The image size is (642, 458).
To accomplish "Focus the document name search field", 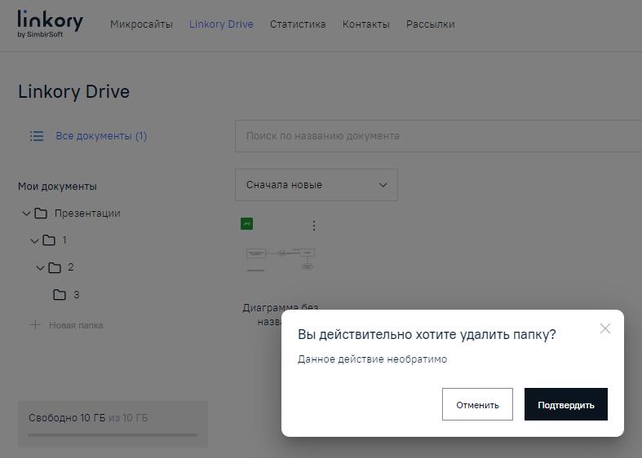I will tap(438, 136).
